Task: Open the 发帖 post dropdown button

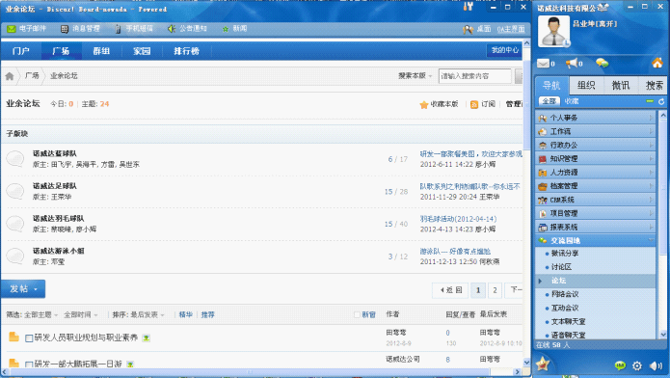Action: [x=23, y=289]
